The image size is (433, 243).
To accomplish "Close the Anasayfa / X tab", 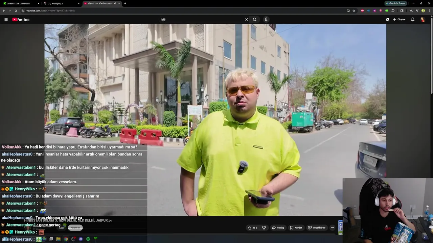I will [x=79, y=3].
